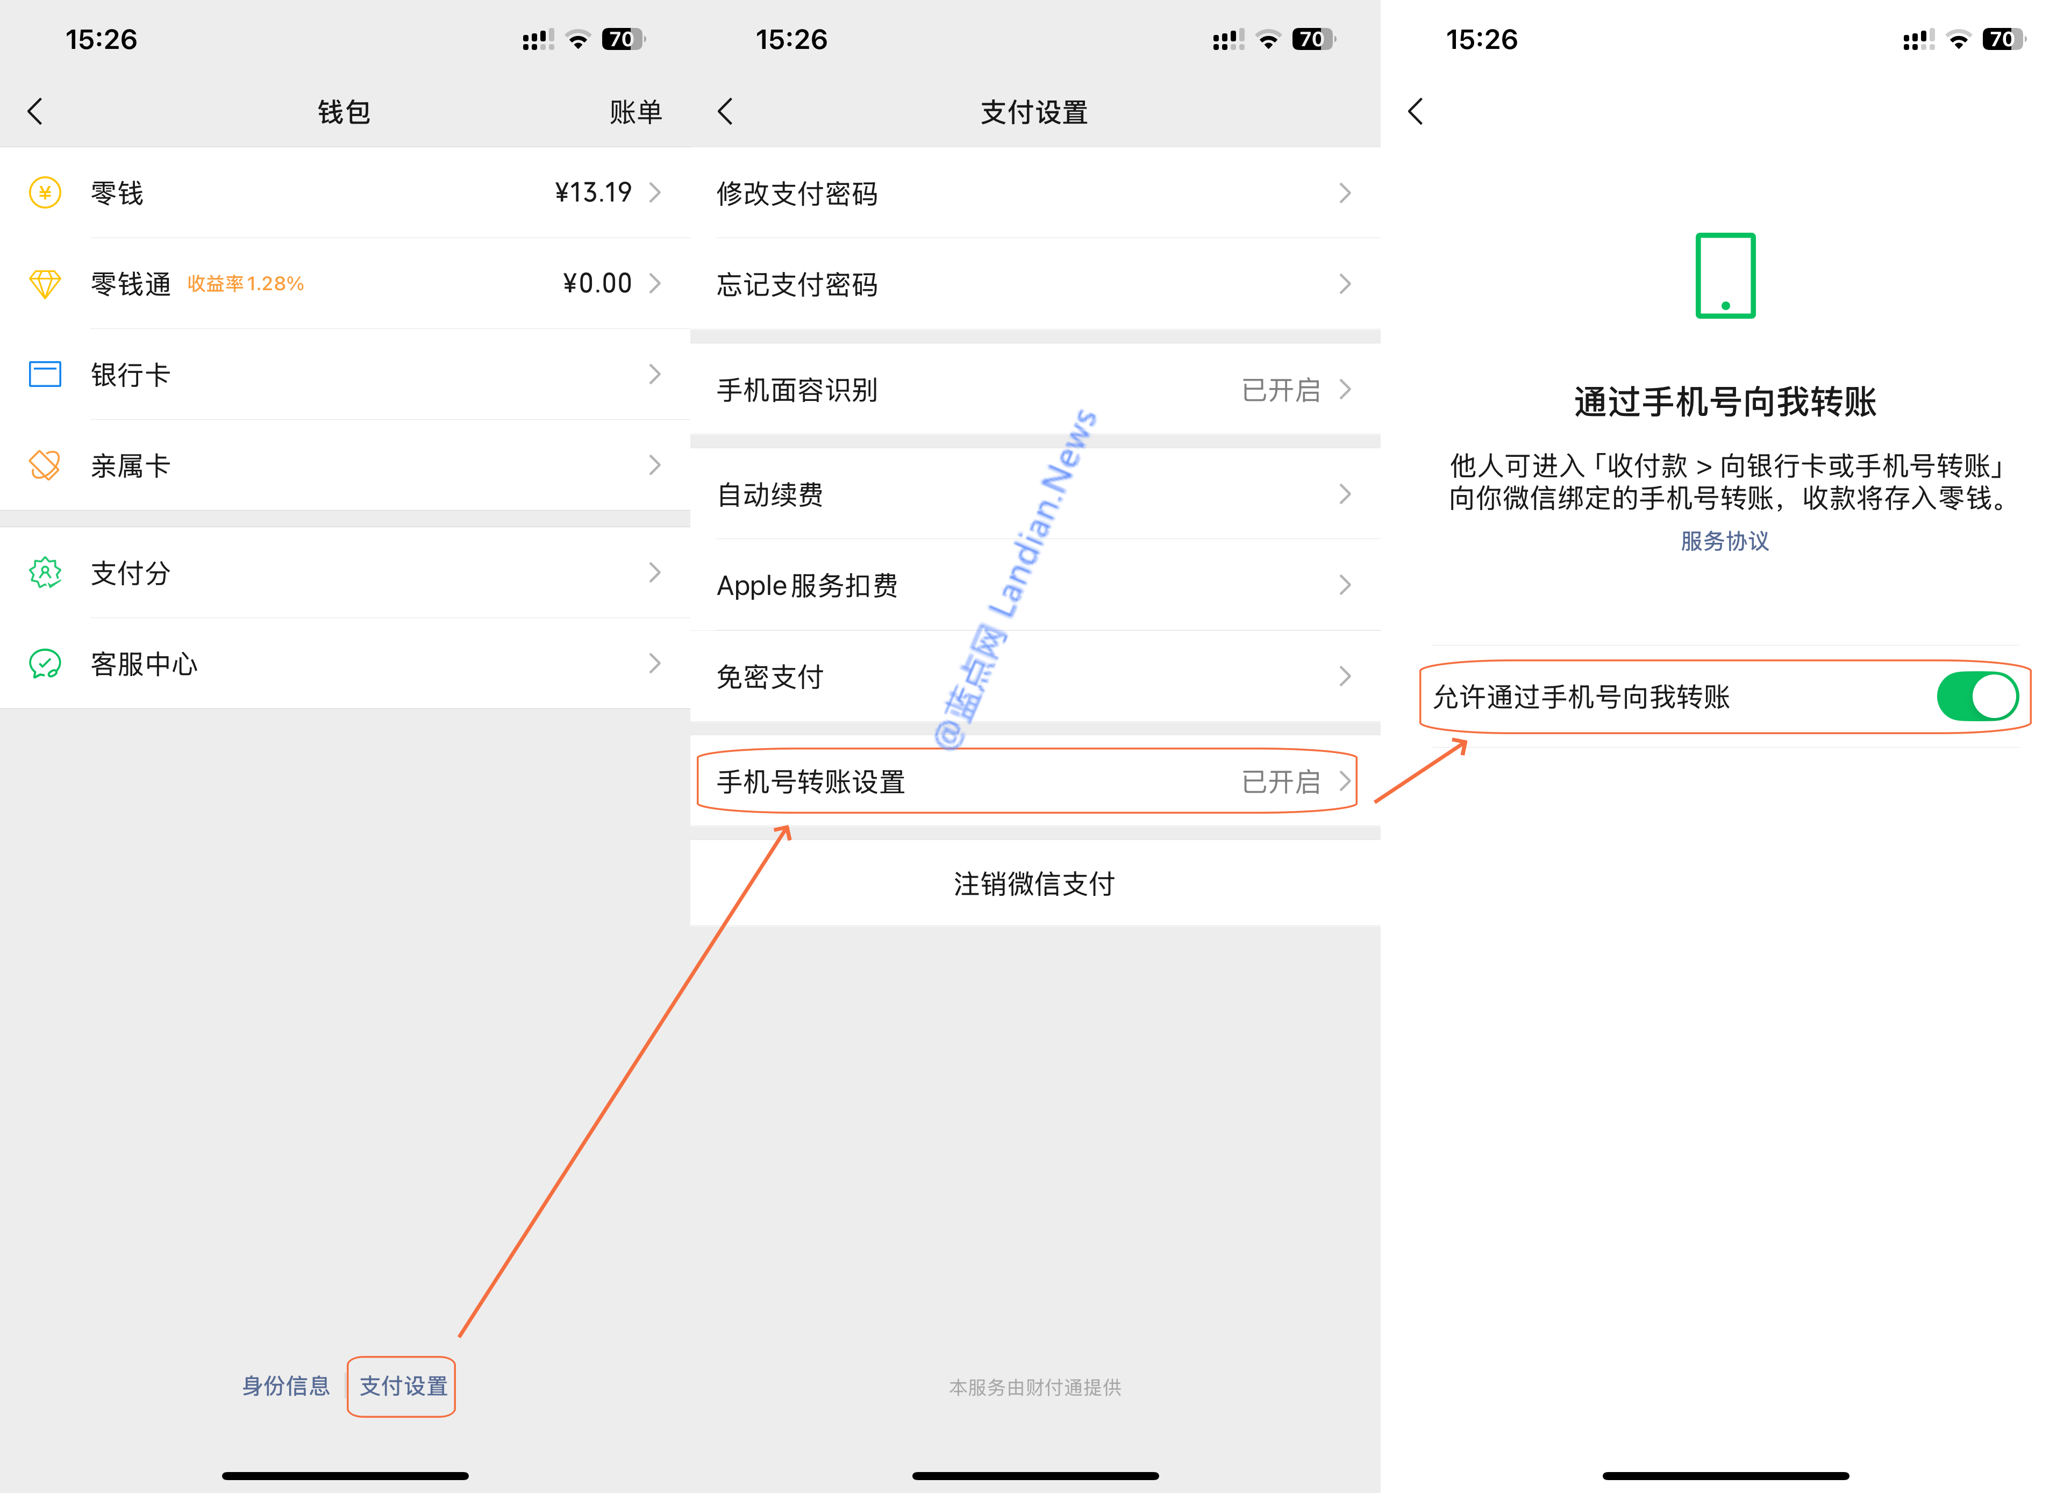Open the 支付分 row
The height and width of the screenshot is (1493, 2071).
click(x=345, y=573)
